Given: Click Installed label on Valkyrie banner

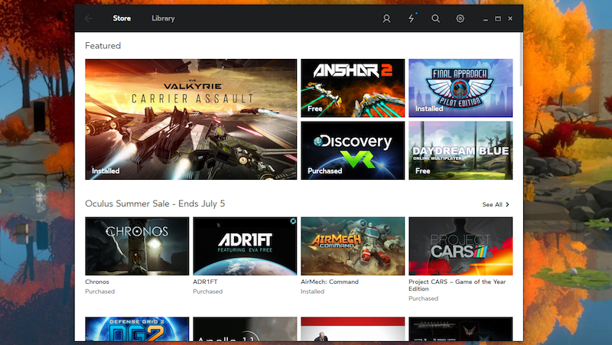Looking at the screenshot, I should [x=106, y=171].
